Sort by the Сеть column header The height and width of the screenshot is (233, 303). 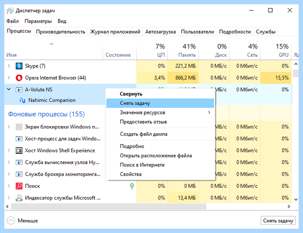click(x=245, y=50)
